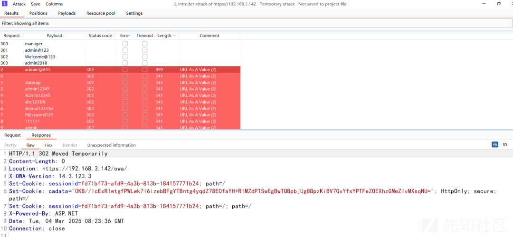Select the abc123$% payload row
513x237 pixels.
(120, 102)
